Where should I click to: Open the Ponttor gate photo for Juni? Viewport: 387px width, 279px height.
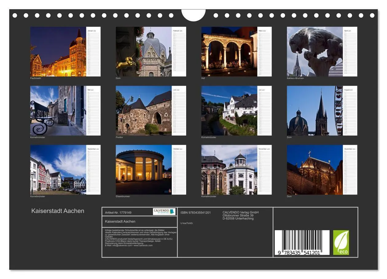[x=144, y=111]
